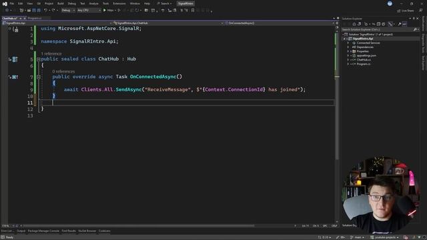Open the SignalRIntro.Api project dropdown
427x240 pixels.
point(57,23)
